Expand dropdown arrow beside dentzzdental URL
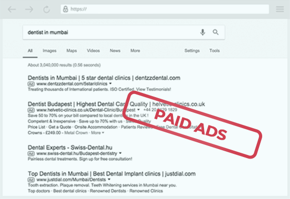The height and width of the screenshot is (199, 290). click(111, 83)
